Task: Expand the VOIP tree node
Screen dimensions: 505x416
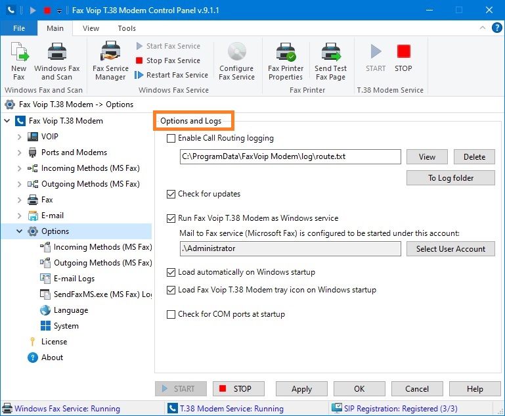Action: (19, 137)
